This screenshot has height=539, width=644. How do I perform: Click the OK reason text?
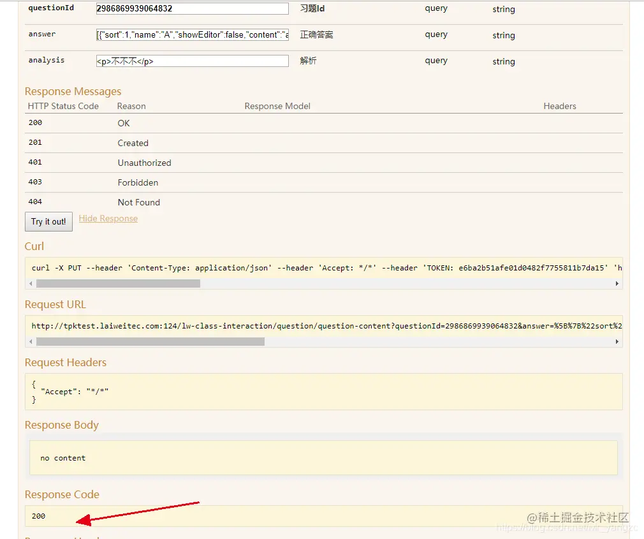click(124, 123)
